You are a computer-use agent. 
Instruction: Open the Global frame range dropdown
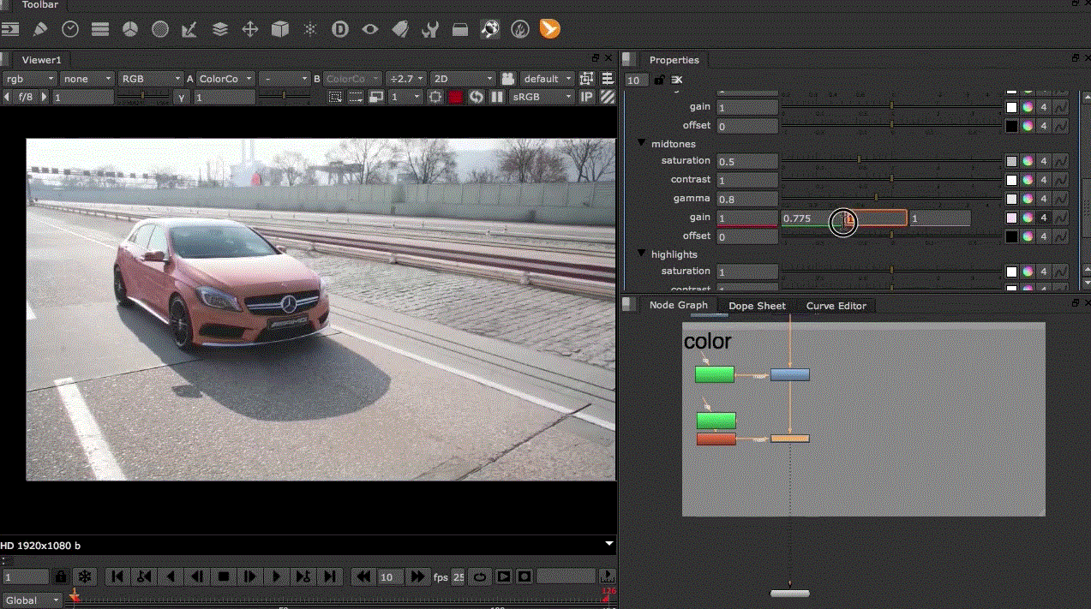33,600
